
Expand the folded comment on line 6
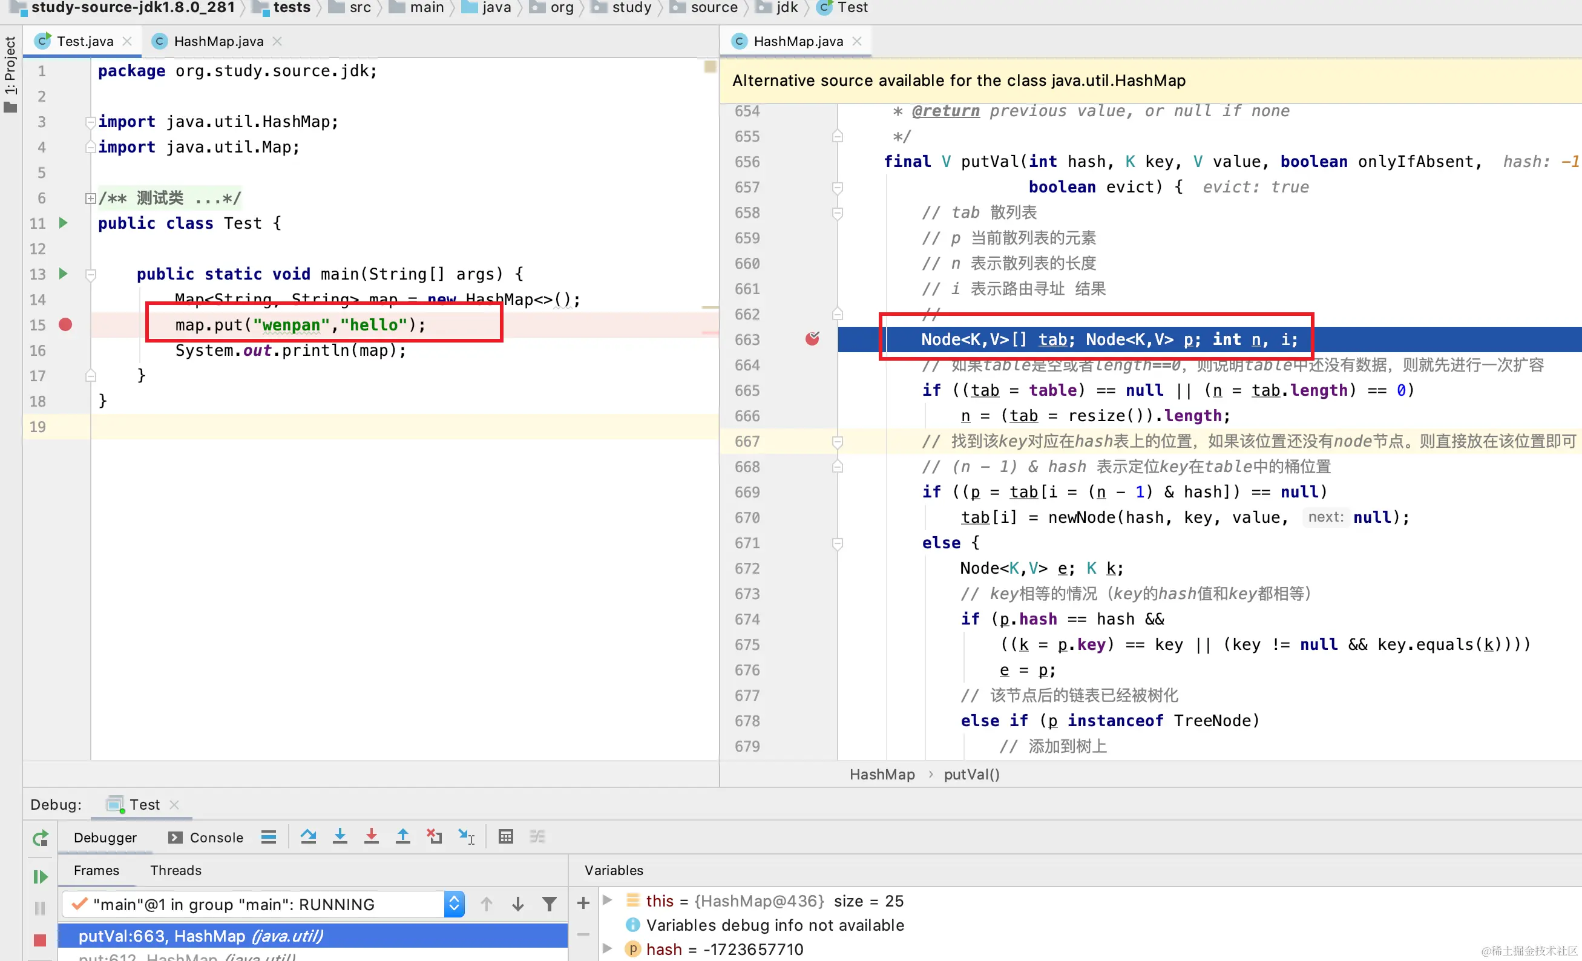pyautogui.click(x=91, y=198)
